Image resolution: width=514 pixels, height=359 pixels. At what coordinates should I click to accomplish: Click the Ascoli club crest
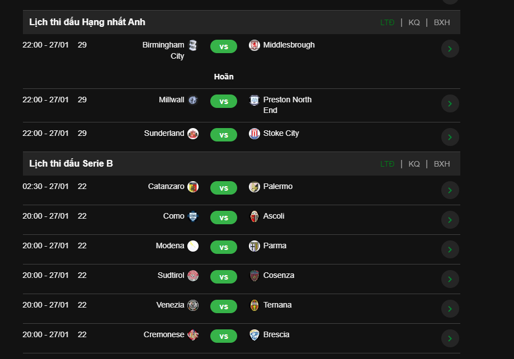[x=254, y=216]
